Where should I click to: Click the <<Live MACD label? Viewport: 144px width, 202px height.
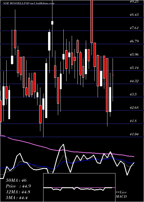click(x=121, y=194)
